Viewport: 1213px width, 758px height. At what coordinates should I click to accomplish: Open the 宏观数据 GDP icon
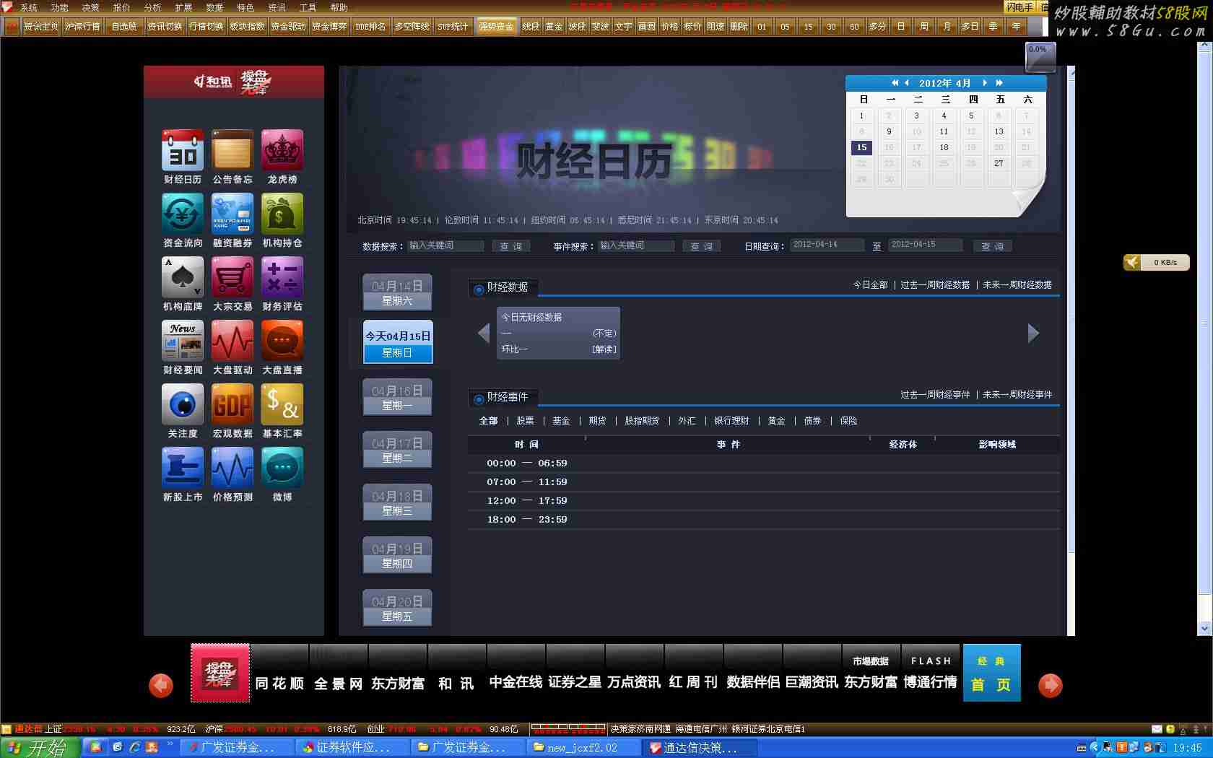tap(232, 404)
